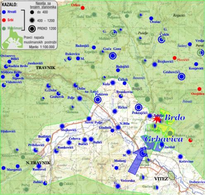Screen dimensions: 205x195
Task: Select the Brdo hill label
Action: click(175, 117)
